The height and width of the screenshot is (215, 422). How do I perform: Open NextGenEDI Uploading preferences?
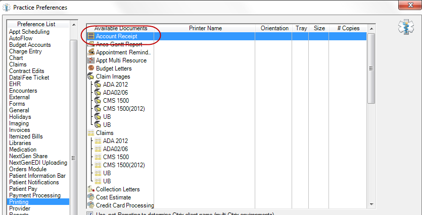click(x=38, y=163)
